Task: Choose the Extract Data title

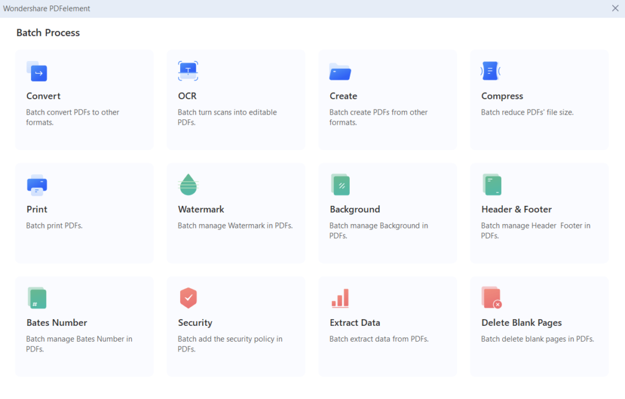Action: click(x=355, y=323)
